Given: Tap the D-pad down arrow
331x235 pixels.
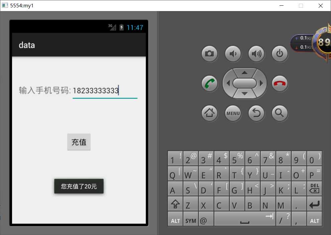Looking at the screenshot, I should click(x=244, y=94).
